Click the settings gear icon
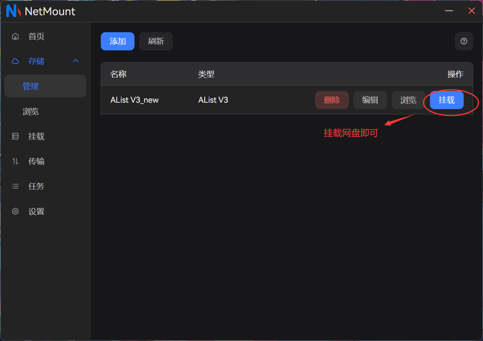 [15, 211]
